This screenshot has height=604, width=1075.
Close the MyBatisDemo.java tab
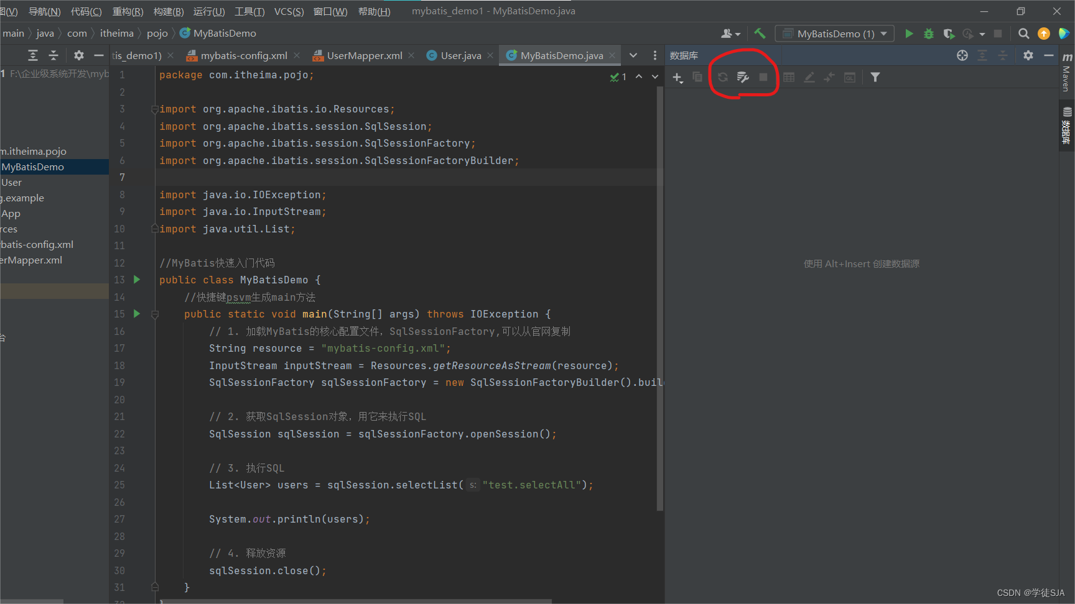pyautogui.click(x=612, y=55)
